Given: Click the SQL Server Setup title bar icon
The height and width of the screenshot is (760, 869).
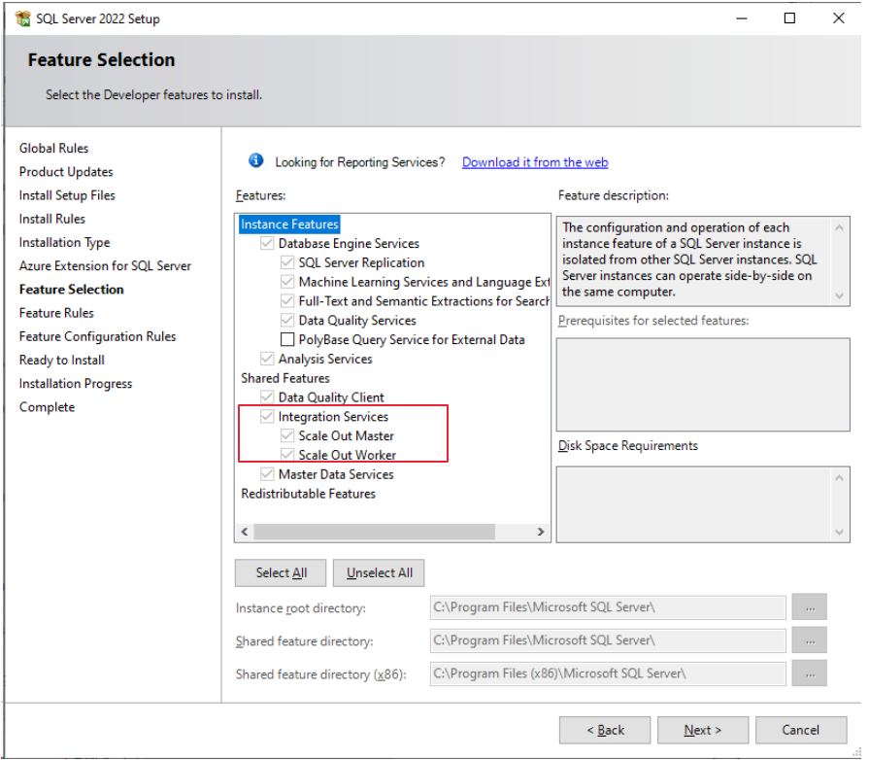Looking at the screenshot, I should tap(21, 18).
